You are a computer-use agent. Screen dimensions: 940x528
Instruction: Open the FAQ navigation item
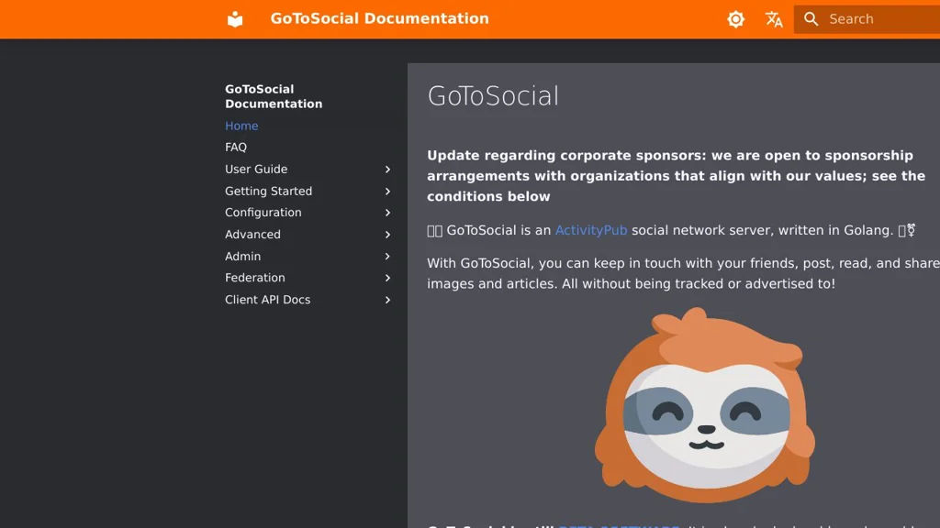pos(236,148)
